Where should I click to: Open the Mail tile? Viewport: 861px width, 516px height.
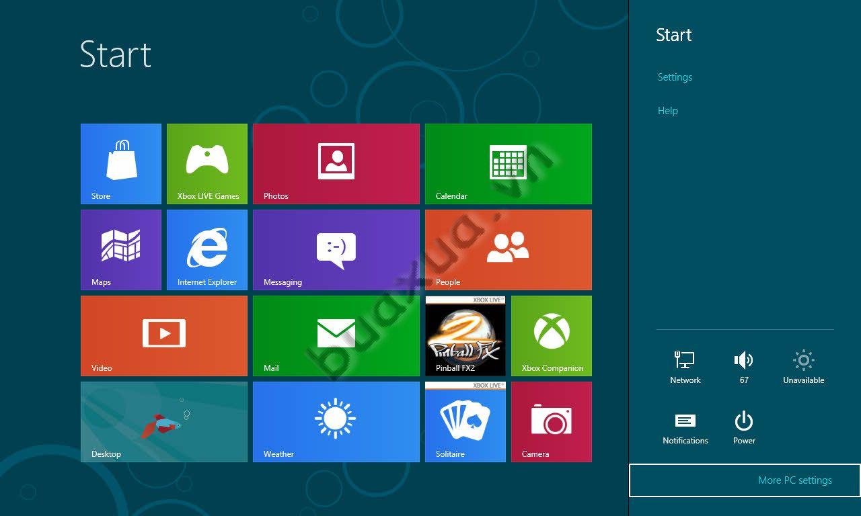point(336,336)
